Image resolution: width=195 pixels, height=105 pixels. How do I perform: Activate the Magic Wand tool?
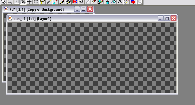pos(49,2)
